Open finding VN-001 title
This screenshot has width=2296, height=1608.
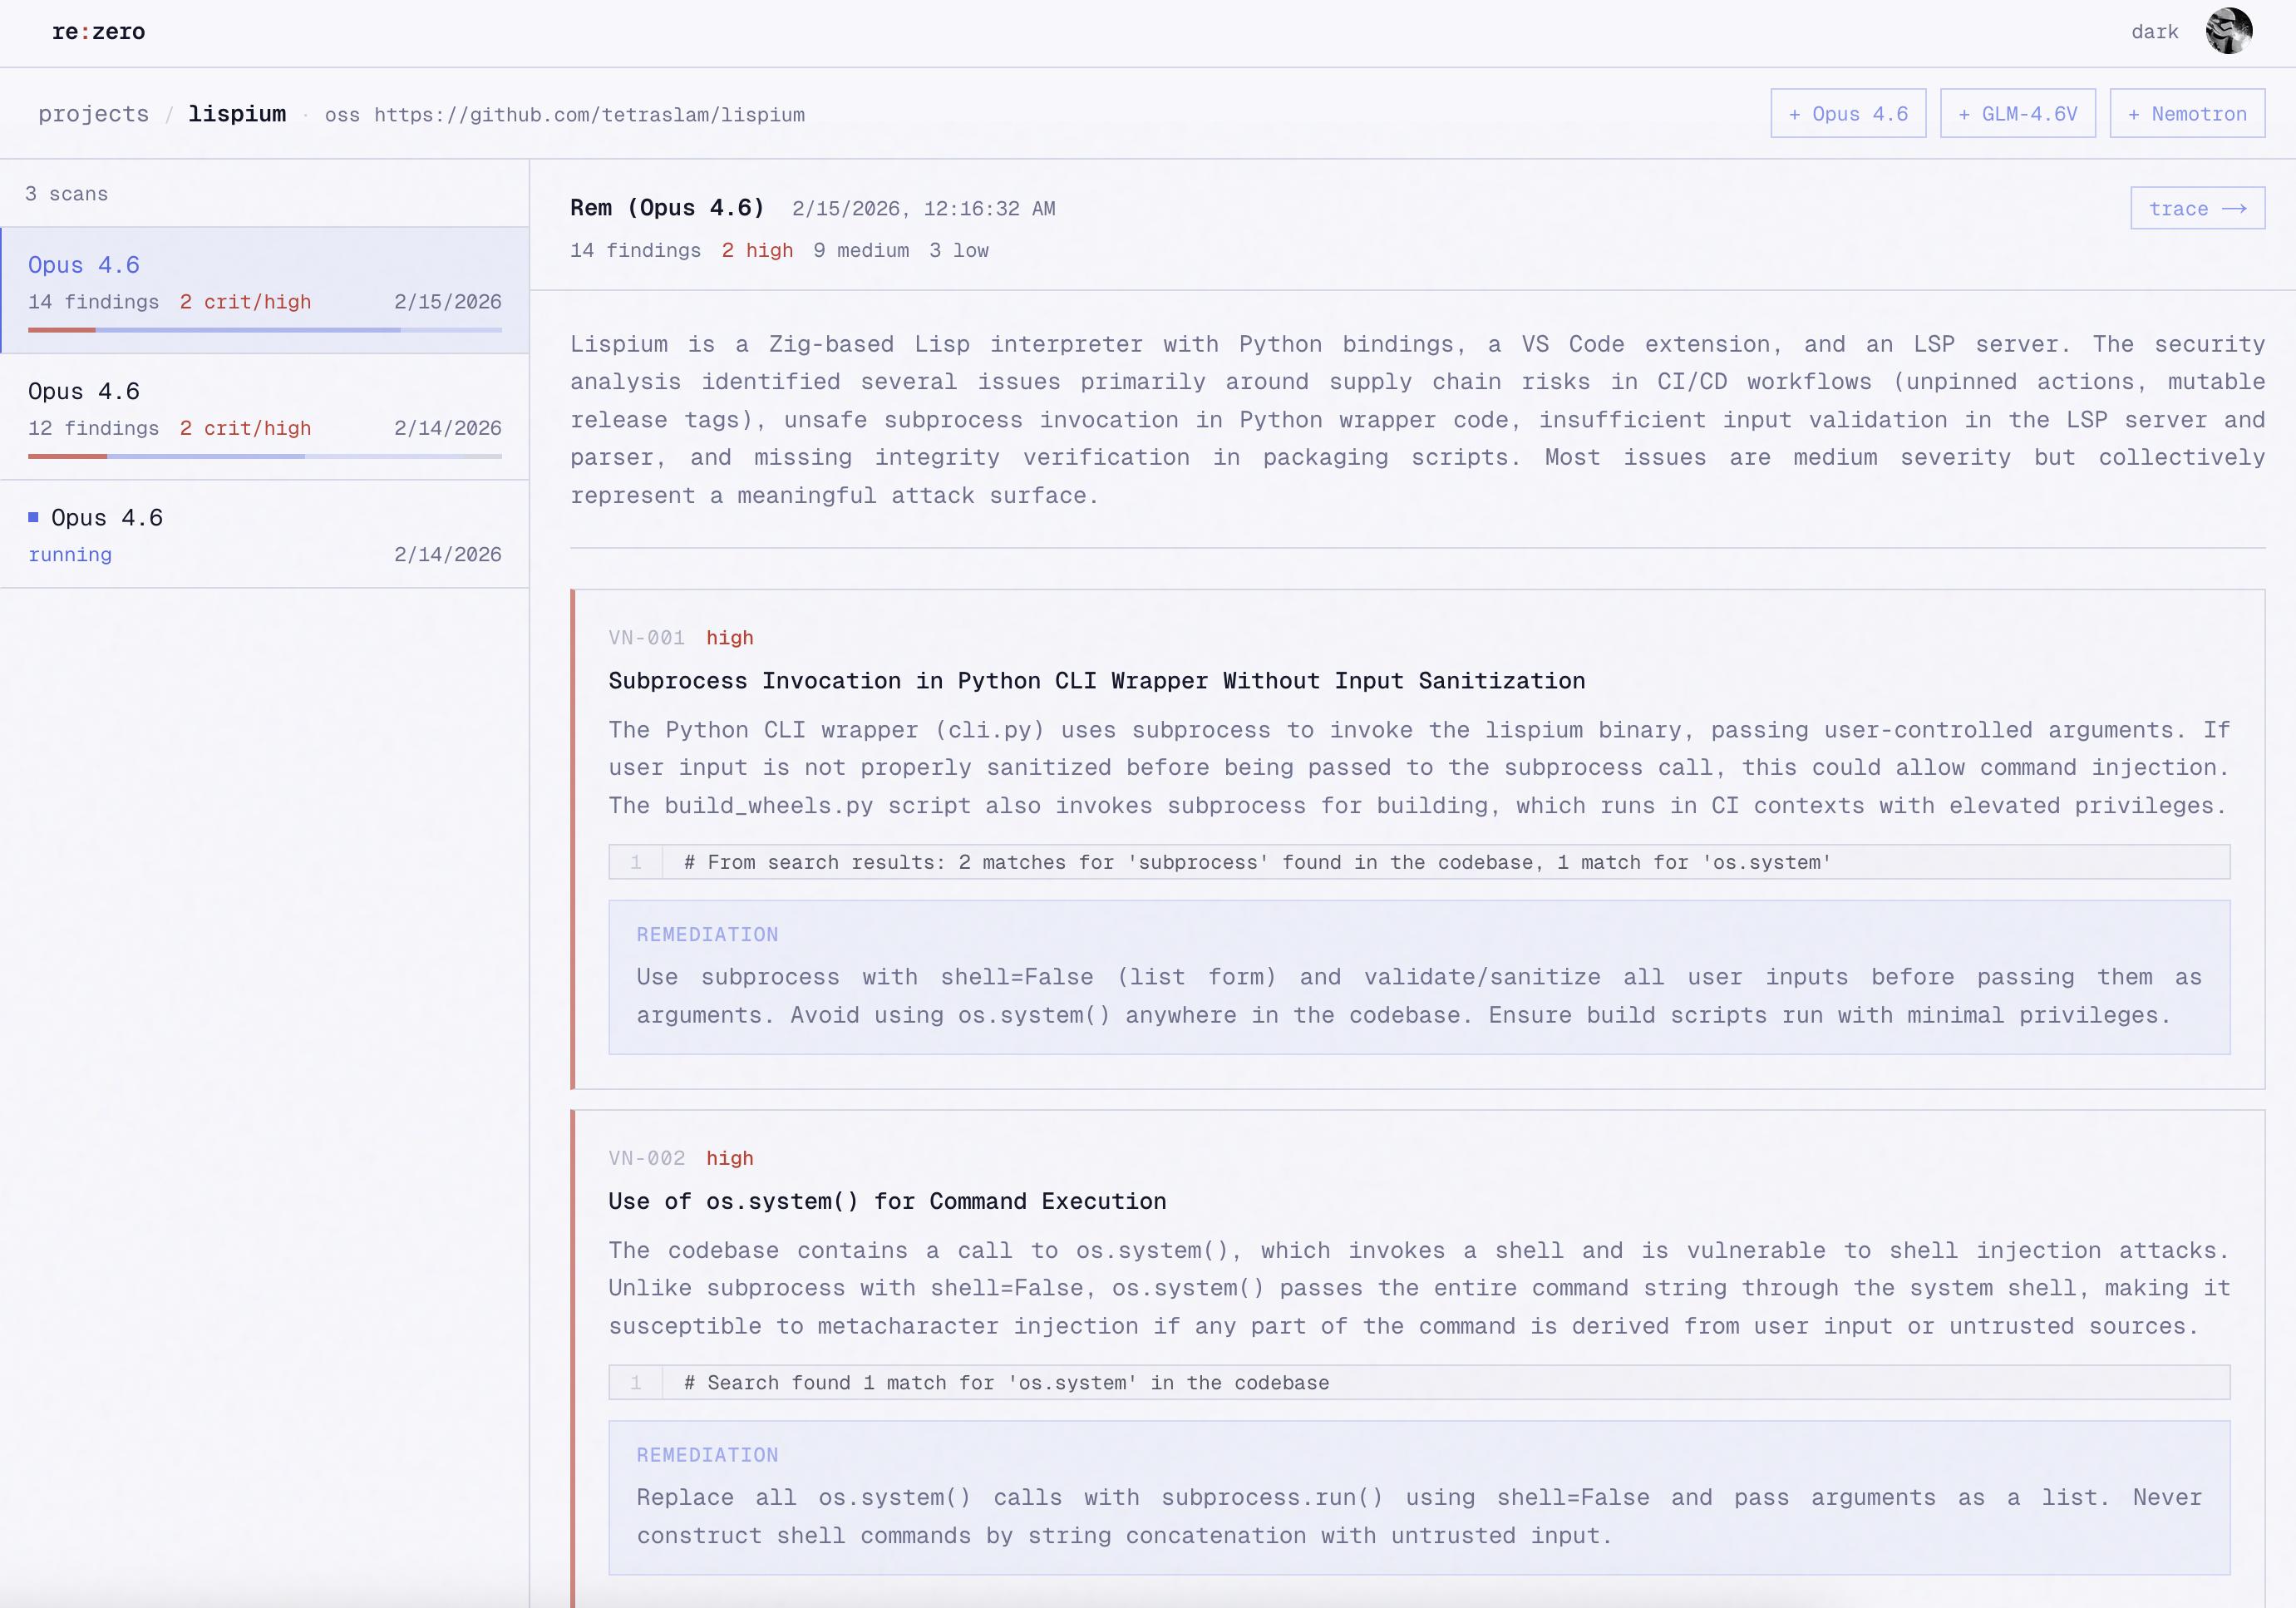coord(1096,681)
